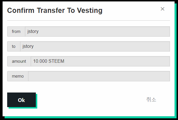Close the Confirm Transfer dialog with X
The height and width of the screenshot is (120, 178).
[163, 9]
